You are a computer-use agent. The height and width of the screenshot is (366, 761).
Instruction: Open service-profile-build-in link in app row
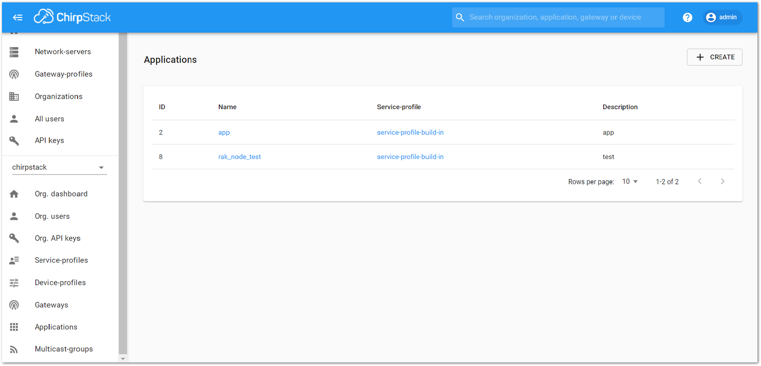[410, 133]
